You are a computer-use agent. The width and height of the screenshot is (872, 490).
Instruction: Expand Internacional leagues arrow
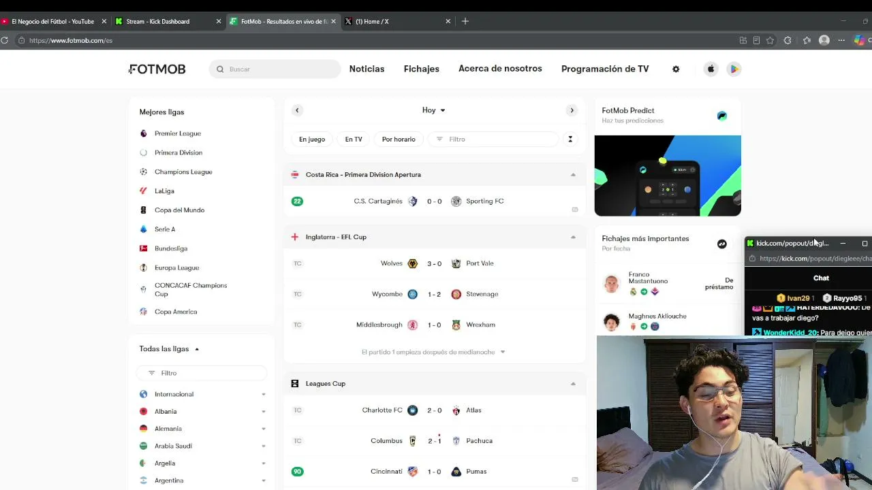point(264,395)
